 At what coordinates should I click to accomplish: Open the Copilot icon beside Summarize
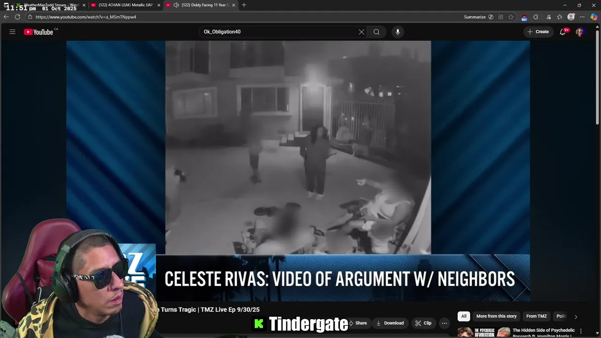[x=491, y=17]
